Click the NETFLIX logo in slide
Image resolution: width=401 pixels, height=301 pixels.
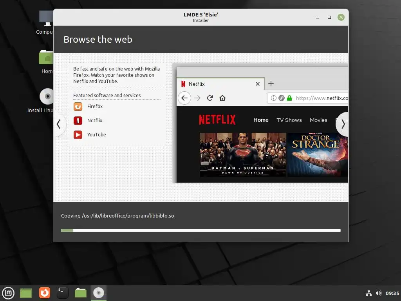217,120
